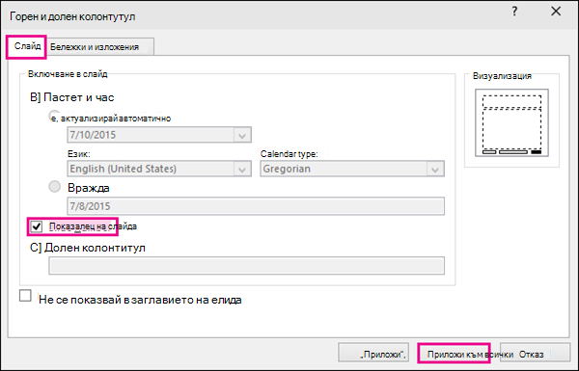Screen dimensions: 579x371
Task: Switch to the Слайд tab
Action: [26, 47]
